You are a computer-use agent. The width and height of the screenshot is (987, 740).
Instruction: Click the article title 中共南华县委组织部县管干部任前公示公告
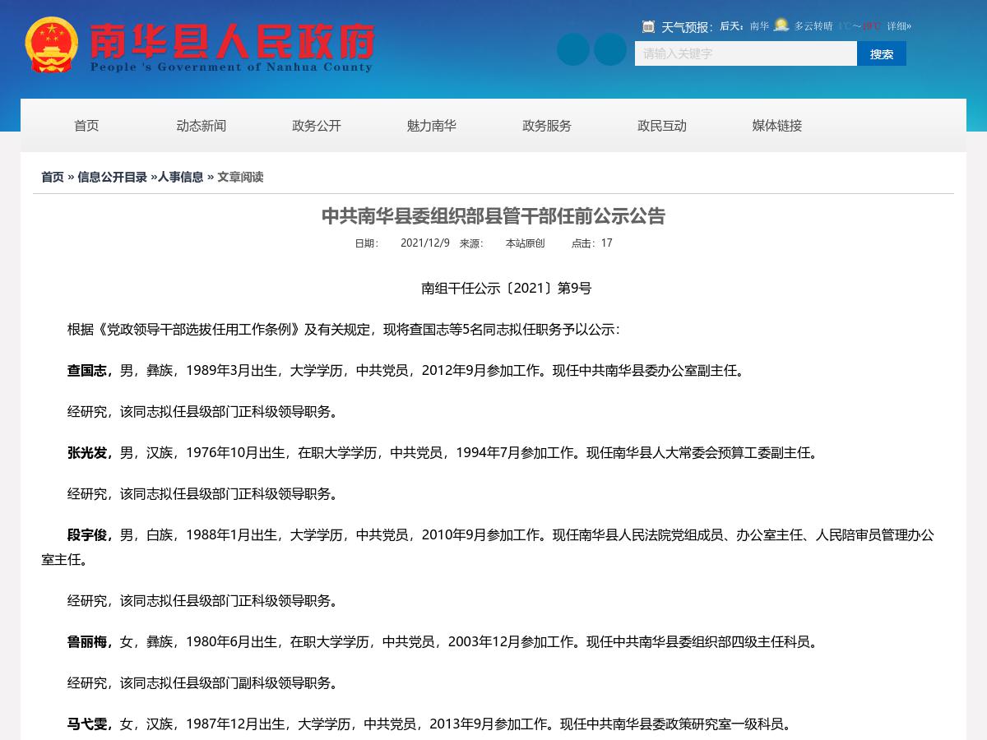[x=493, y=216]
